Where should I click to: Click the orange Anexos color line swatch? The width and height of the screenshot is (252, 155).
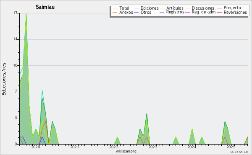pyautogui.click(x=115, y=12)
